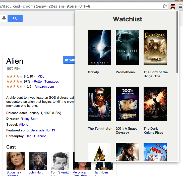The height and width of the screenshot is (176, 183).
Task: Open Ian Holm name link
Action: [101, 172]
